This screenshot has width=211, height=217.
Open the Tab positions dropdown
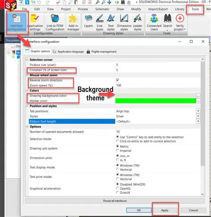pyautogui.click(x=198, y=111)
